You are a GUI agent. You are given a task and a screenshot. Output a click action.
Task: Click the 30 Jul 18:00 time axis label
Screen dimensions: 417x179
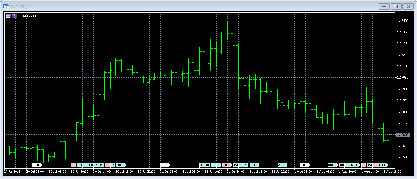click(124, 172)
